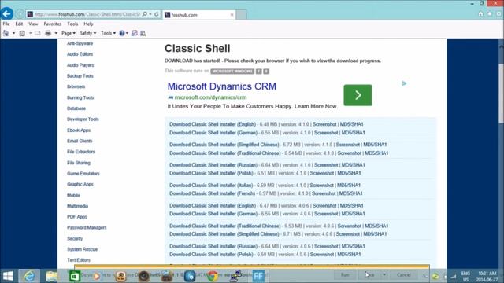Click the AdChoices triangle icon
The image size is (504, 283).
pyautogui.click(x=404, y=83)
